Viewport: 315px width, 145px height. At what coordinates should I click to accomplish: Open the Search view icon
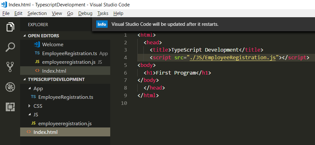(x=11, y=47)
